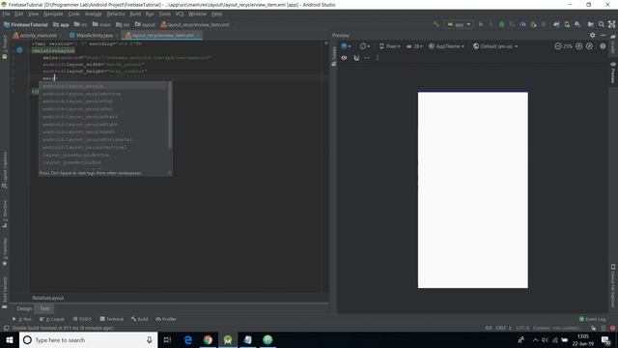Choose android:layout_marginBottom suggestion
Image resolution: width=618 pixels, height=348 pixels.
[103, 94]
